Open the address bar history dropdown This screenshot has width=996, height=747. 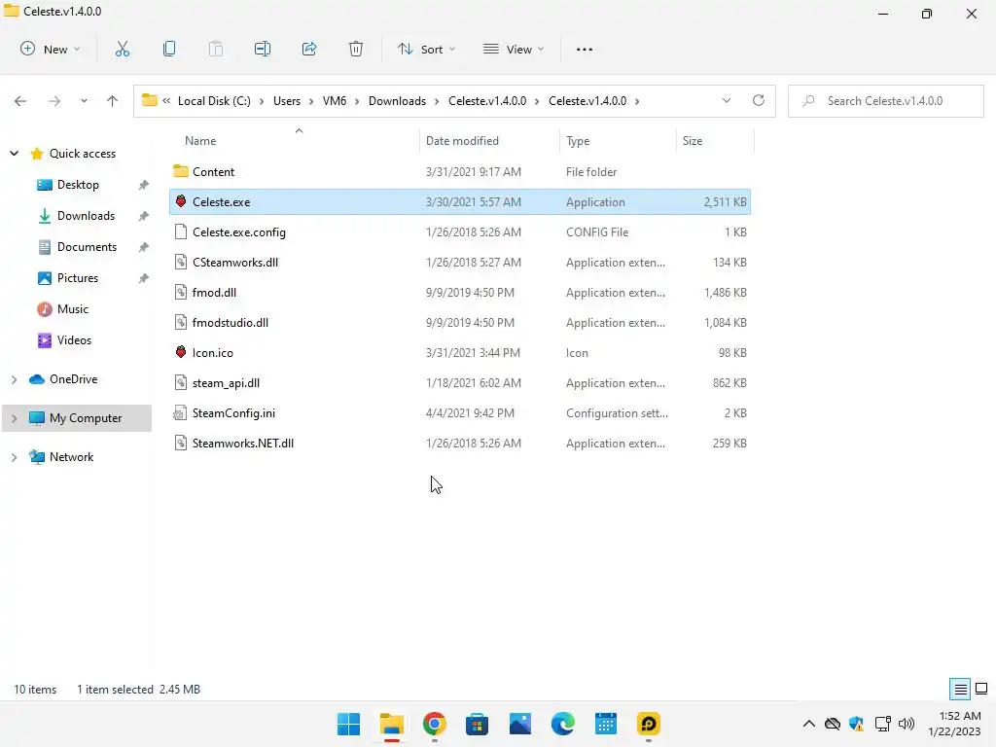coord(727,100)
